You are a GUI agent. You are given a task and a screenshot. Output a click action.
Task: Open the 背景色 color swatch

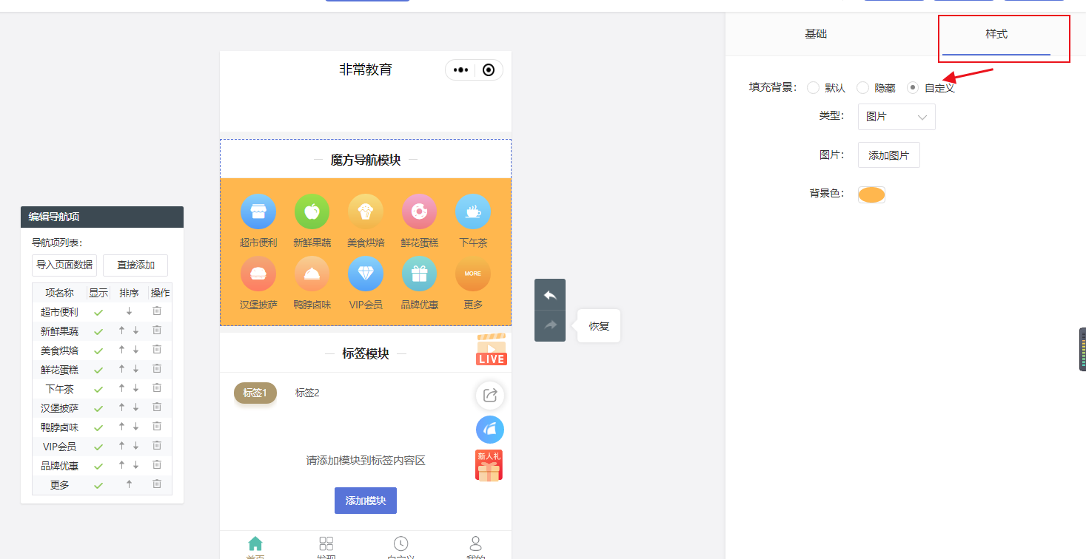pos(871,194)
